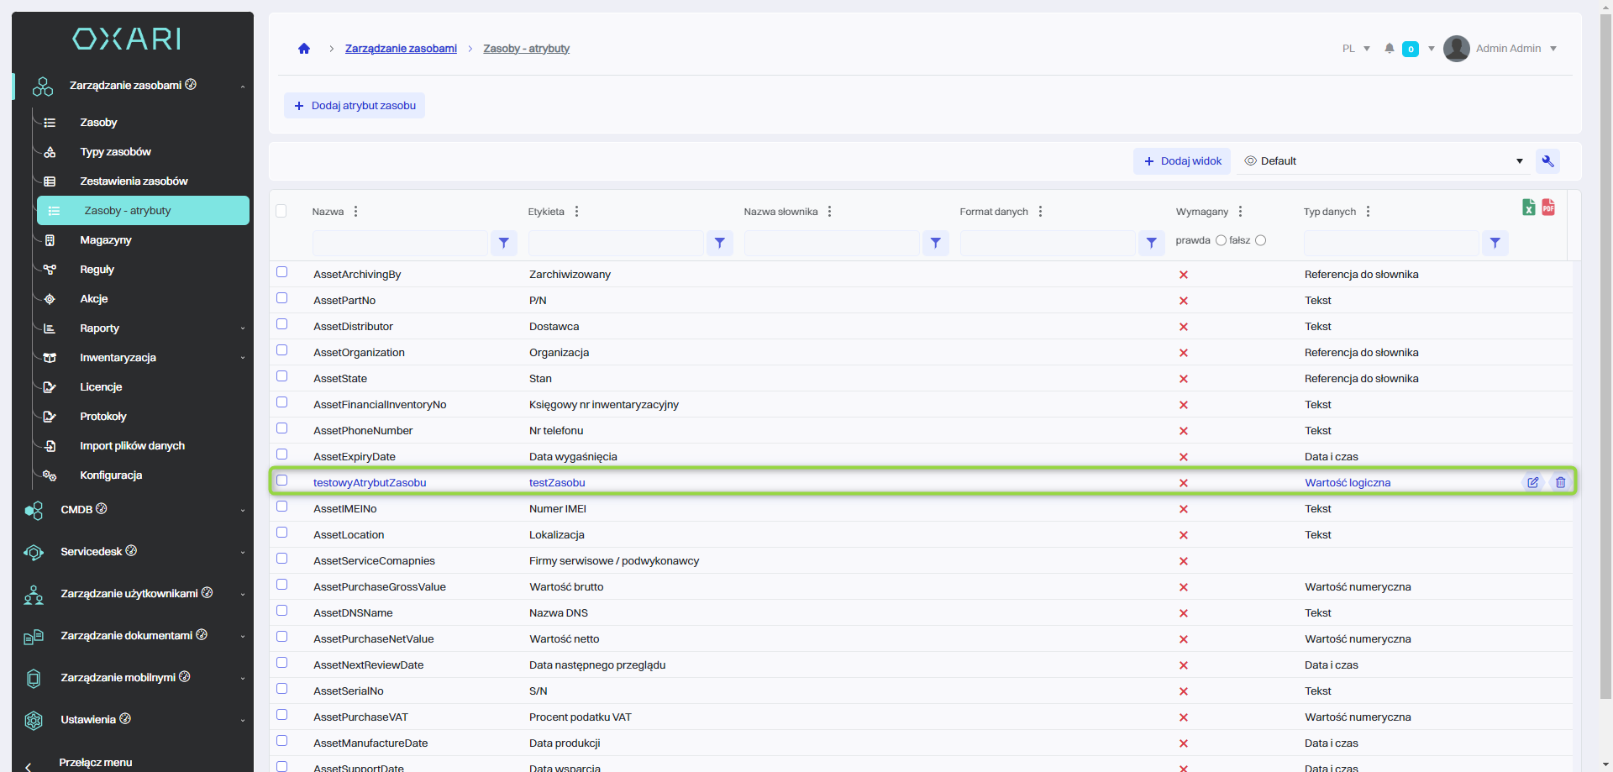The height and width of the screenshot is (772, 1613).
Task: Export table to Excel file
Action: 1528,207
